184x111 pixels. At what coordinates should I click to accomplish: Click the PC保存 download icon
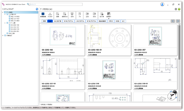point(50,14)
